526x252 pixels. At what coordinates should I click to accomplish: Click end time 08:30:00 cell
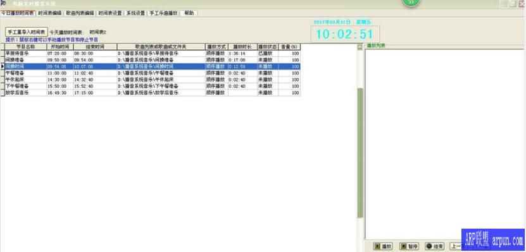pos(96,54)
